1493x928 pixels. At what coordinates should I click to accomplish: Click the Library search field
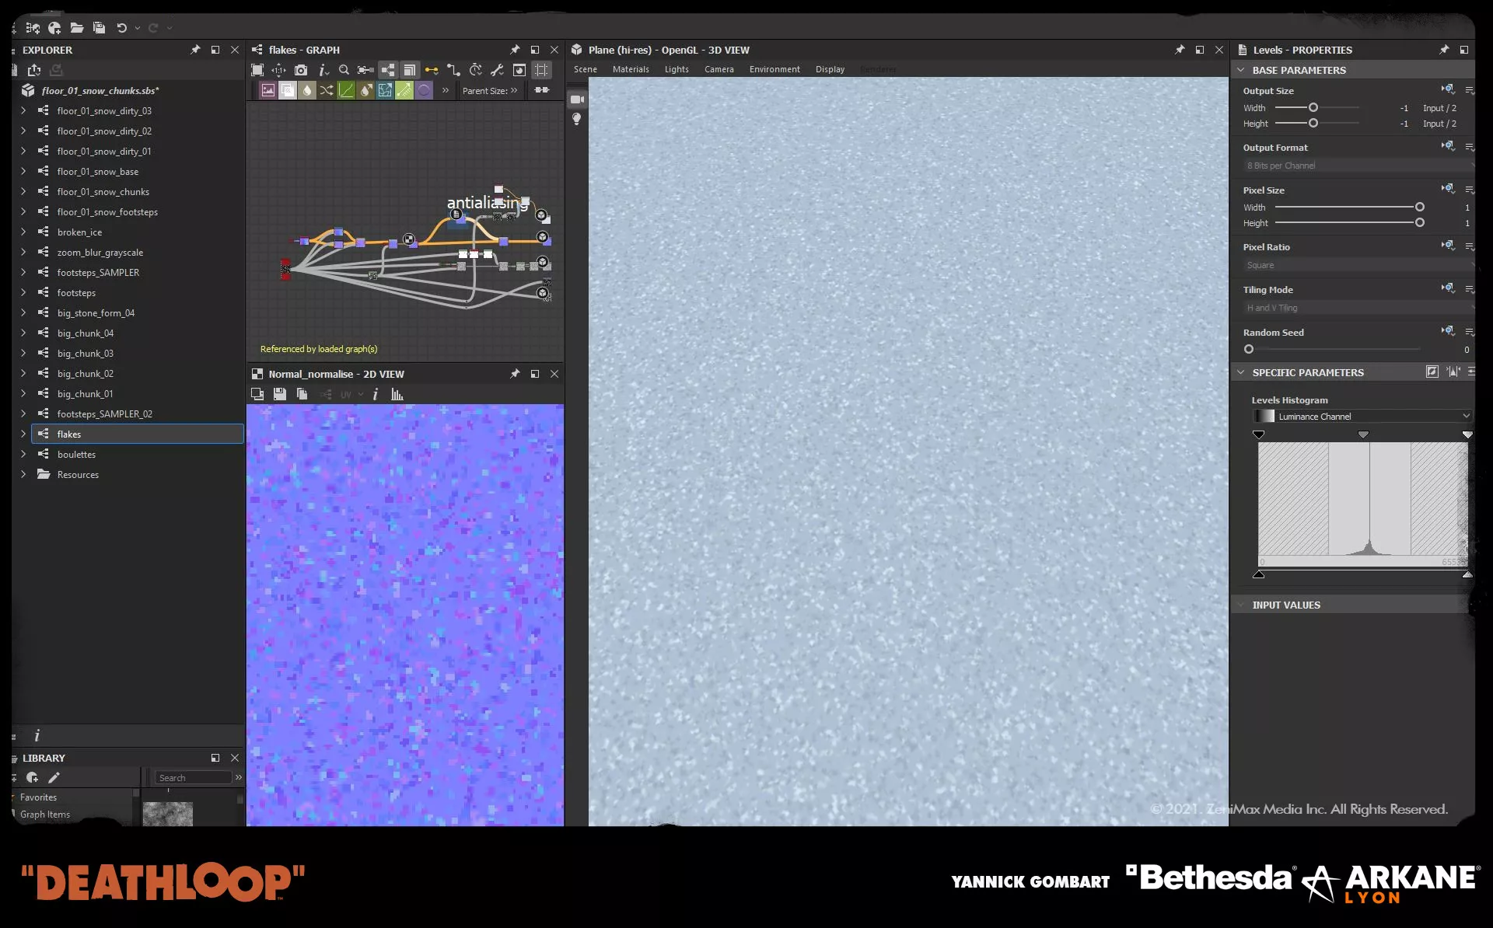pos(193,778)
